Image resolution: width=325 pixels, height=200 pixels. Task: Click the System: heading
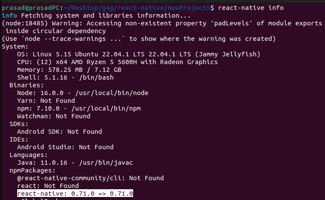point(15,46)
